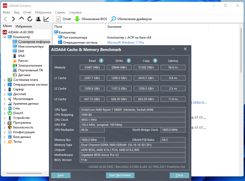Go up one level with the up arrow icon
This screenshot has height=181, width=245.
pyautogui.click(x=22, y=19)
